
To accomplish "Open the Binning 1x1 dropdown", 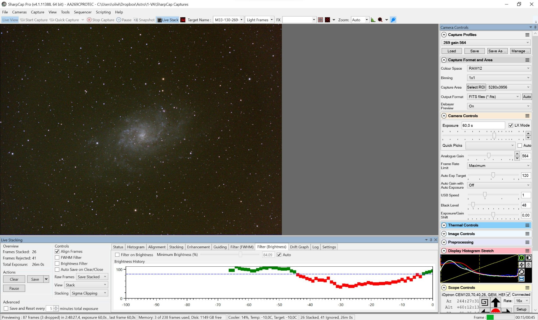I will (499, 78).
